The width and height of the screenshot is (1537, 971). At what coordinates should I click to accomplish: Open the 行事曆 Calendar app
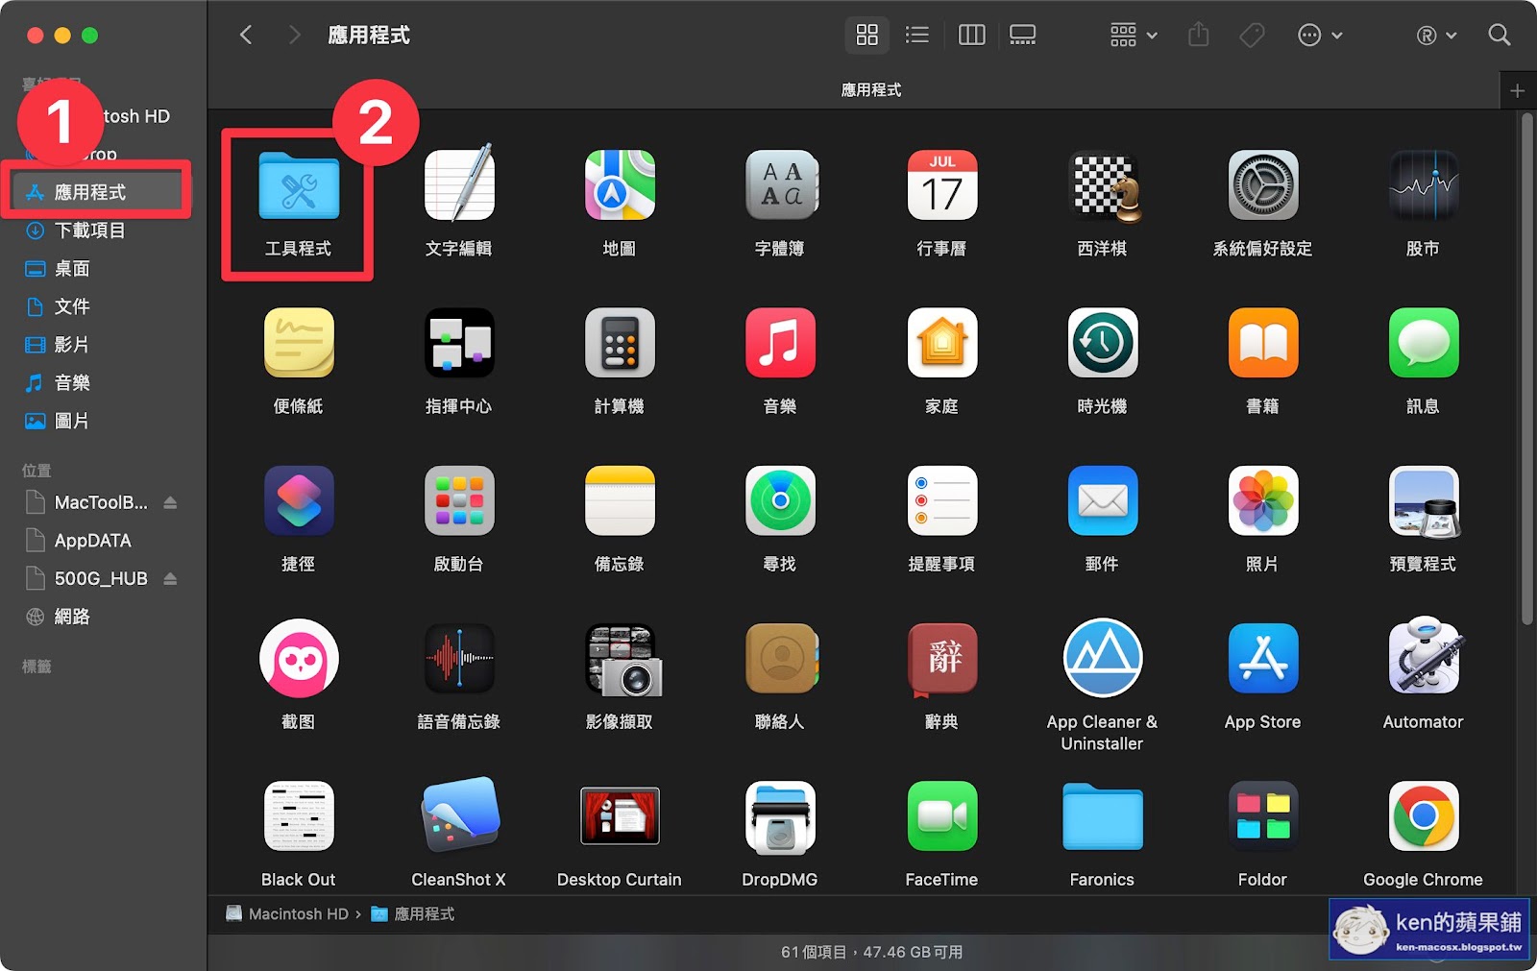tap(941, 184)
